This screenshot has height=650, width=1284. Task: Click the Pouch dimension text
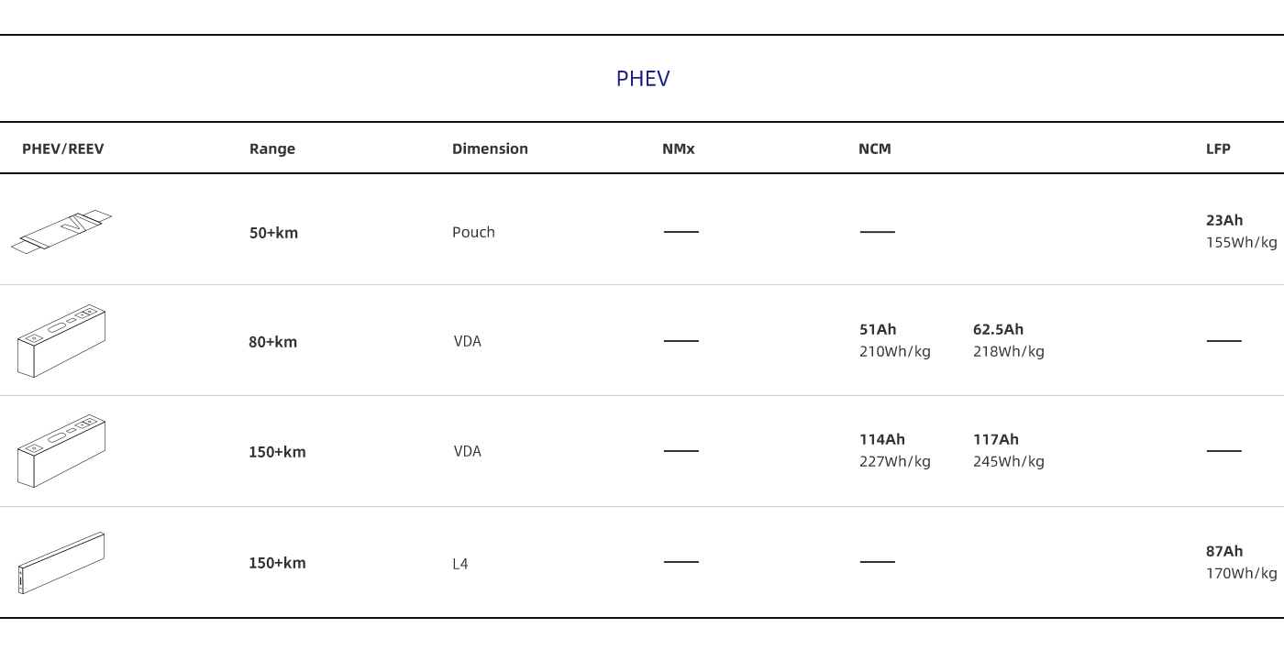tap(473, 232)
